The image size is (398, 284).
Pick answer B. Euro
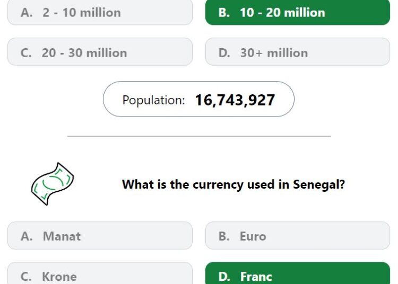click(298, 236)
